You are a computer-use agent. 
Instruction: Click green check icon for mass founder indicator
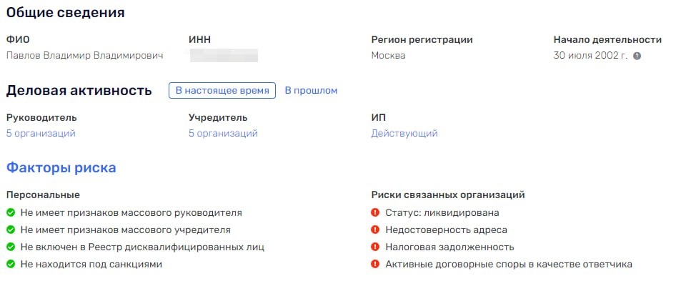(x=11, y=230)
